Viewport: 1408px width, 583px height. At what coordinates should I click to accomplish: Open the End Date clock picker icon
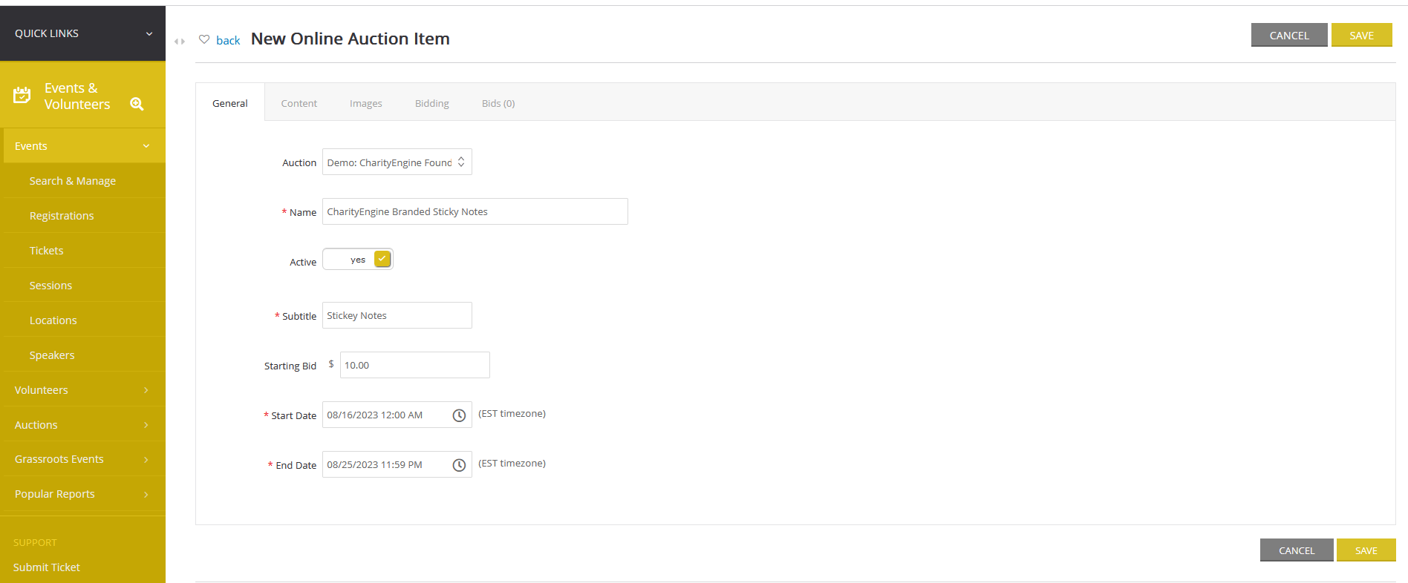click(459, 465)
